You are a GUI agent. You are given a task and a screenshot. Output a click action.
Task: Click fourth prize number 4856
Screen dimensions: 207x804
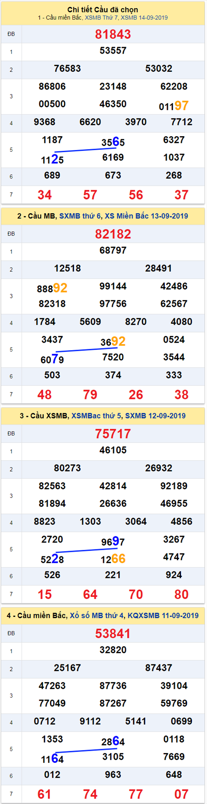(x=182, y=521)
